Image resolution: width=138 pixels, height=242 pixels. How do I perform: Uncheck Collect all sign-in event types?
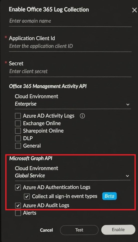[27, 196]
